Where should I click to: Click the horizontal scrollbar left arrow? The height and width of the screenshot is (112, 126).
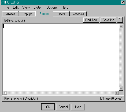(5, 93)
